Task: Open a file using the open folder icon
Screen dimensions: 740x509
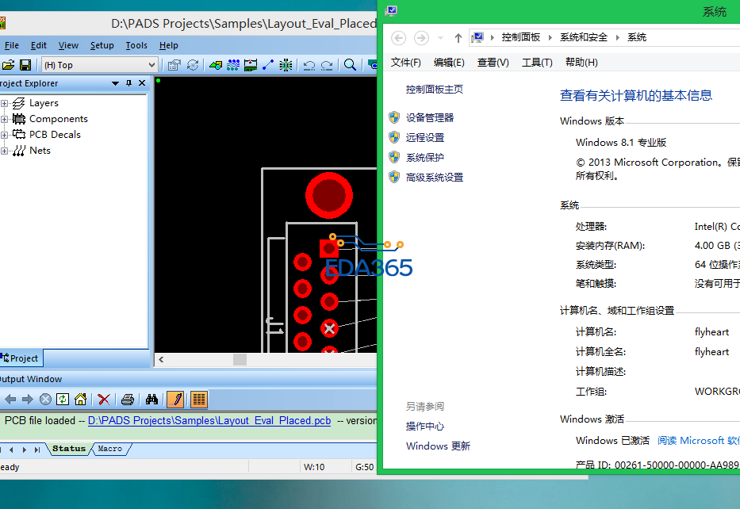Action: coord(7,64)
